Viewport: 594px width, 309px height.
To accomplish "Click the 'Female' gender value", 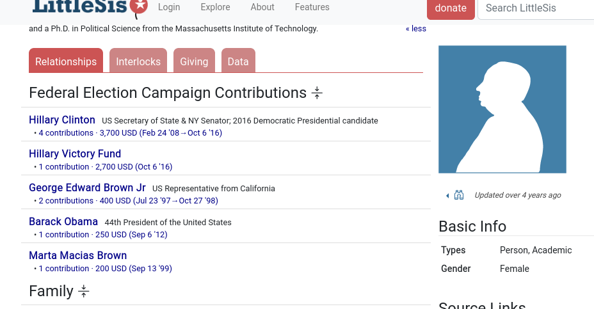I will tap(515, 269).
